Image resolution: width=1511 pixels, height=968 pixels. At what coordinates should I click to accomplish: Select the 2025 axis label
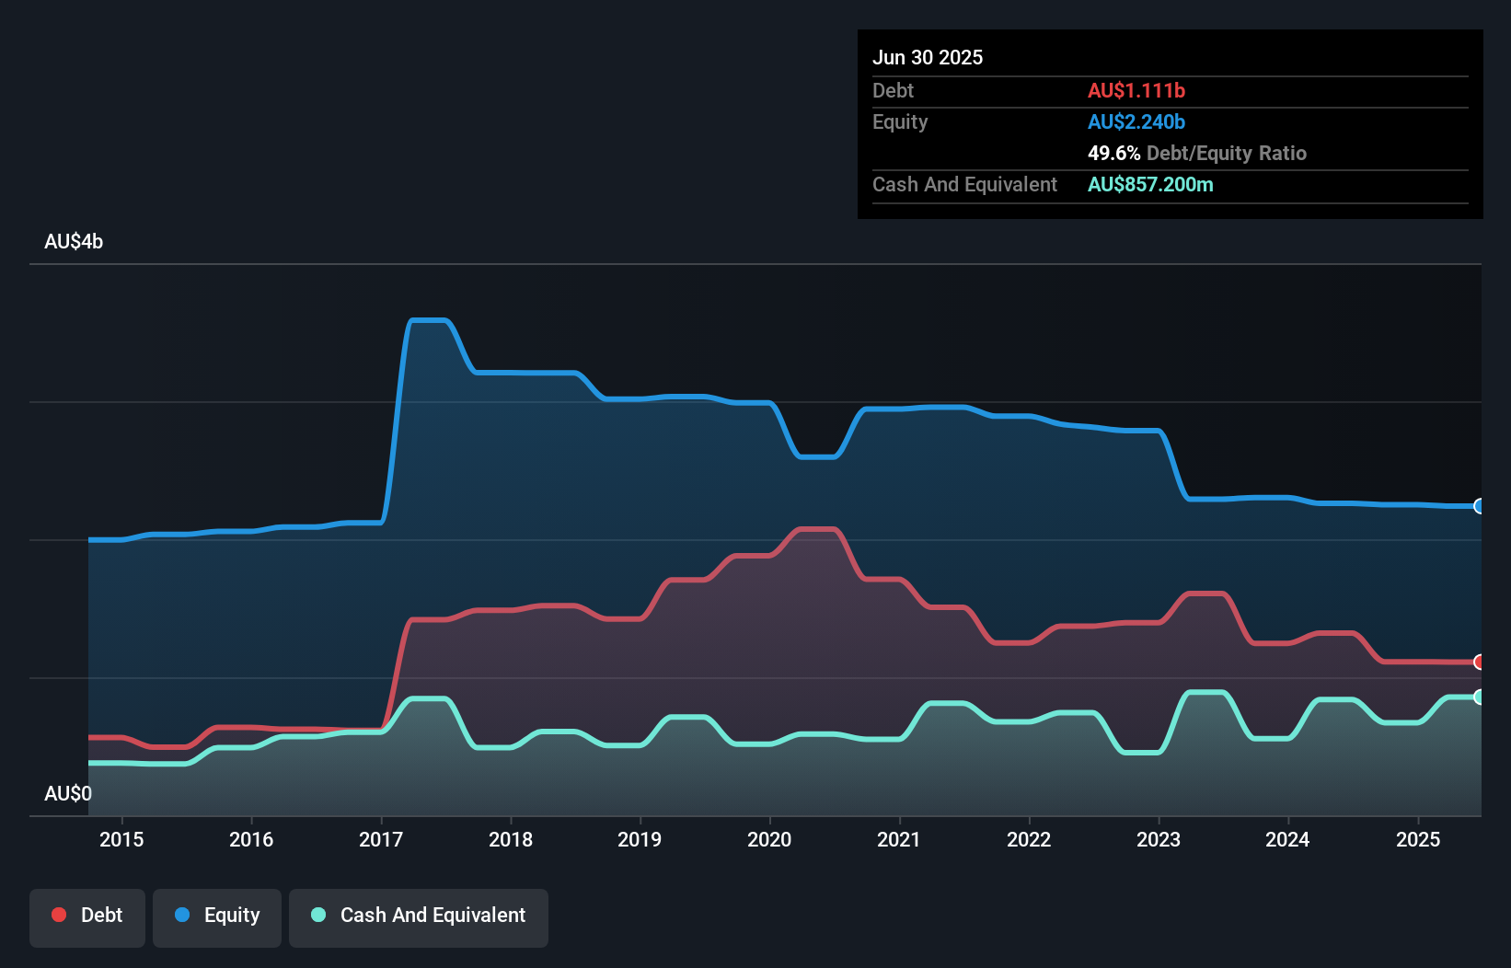(x=1419, y=839)
